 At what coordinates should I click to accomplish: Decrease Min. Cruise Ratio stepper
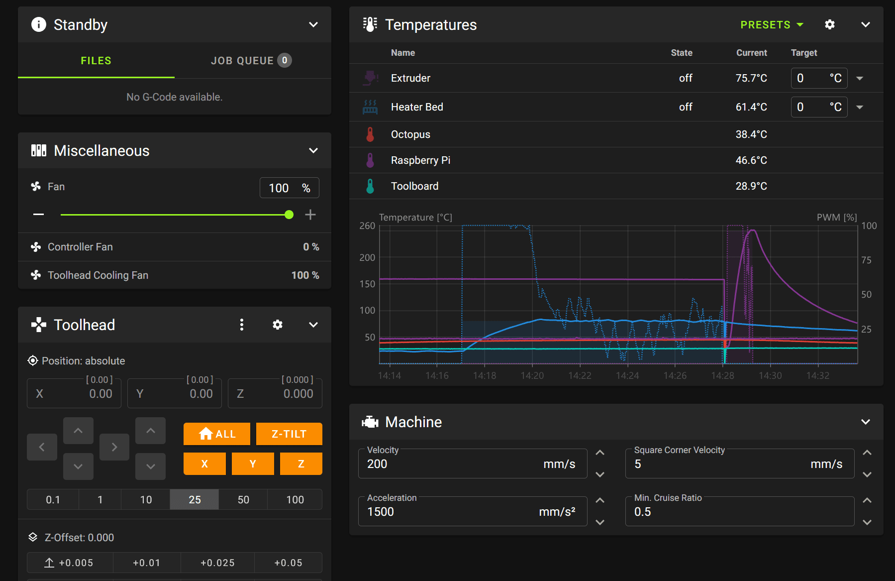pyautogui.click(x=867, y=522)
